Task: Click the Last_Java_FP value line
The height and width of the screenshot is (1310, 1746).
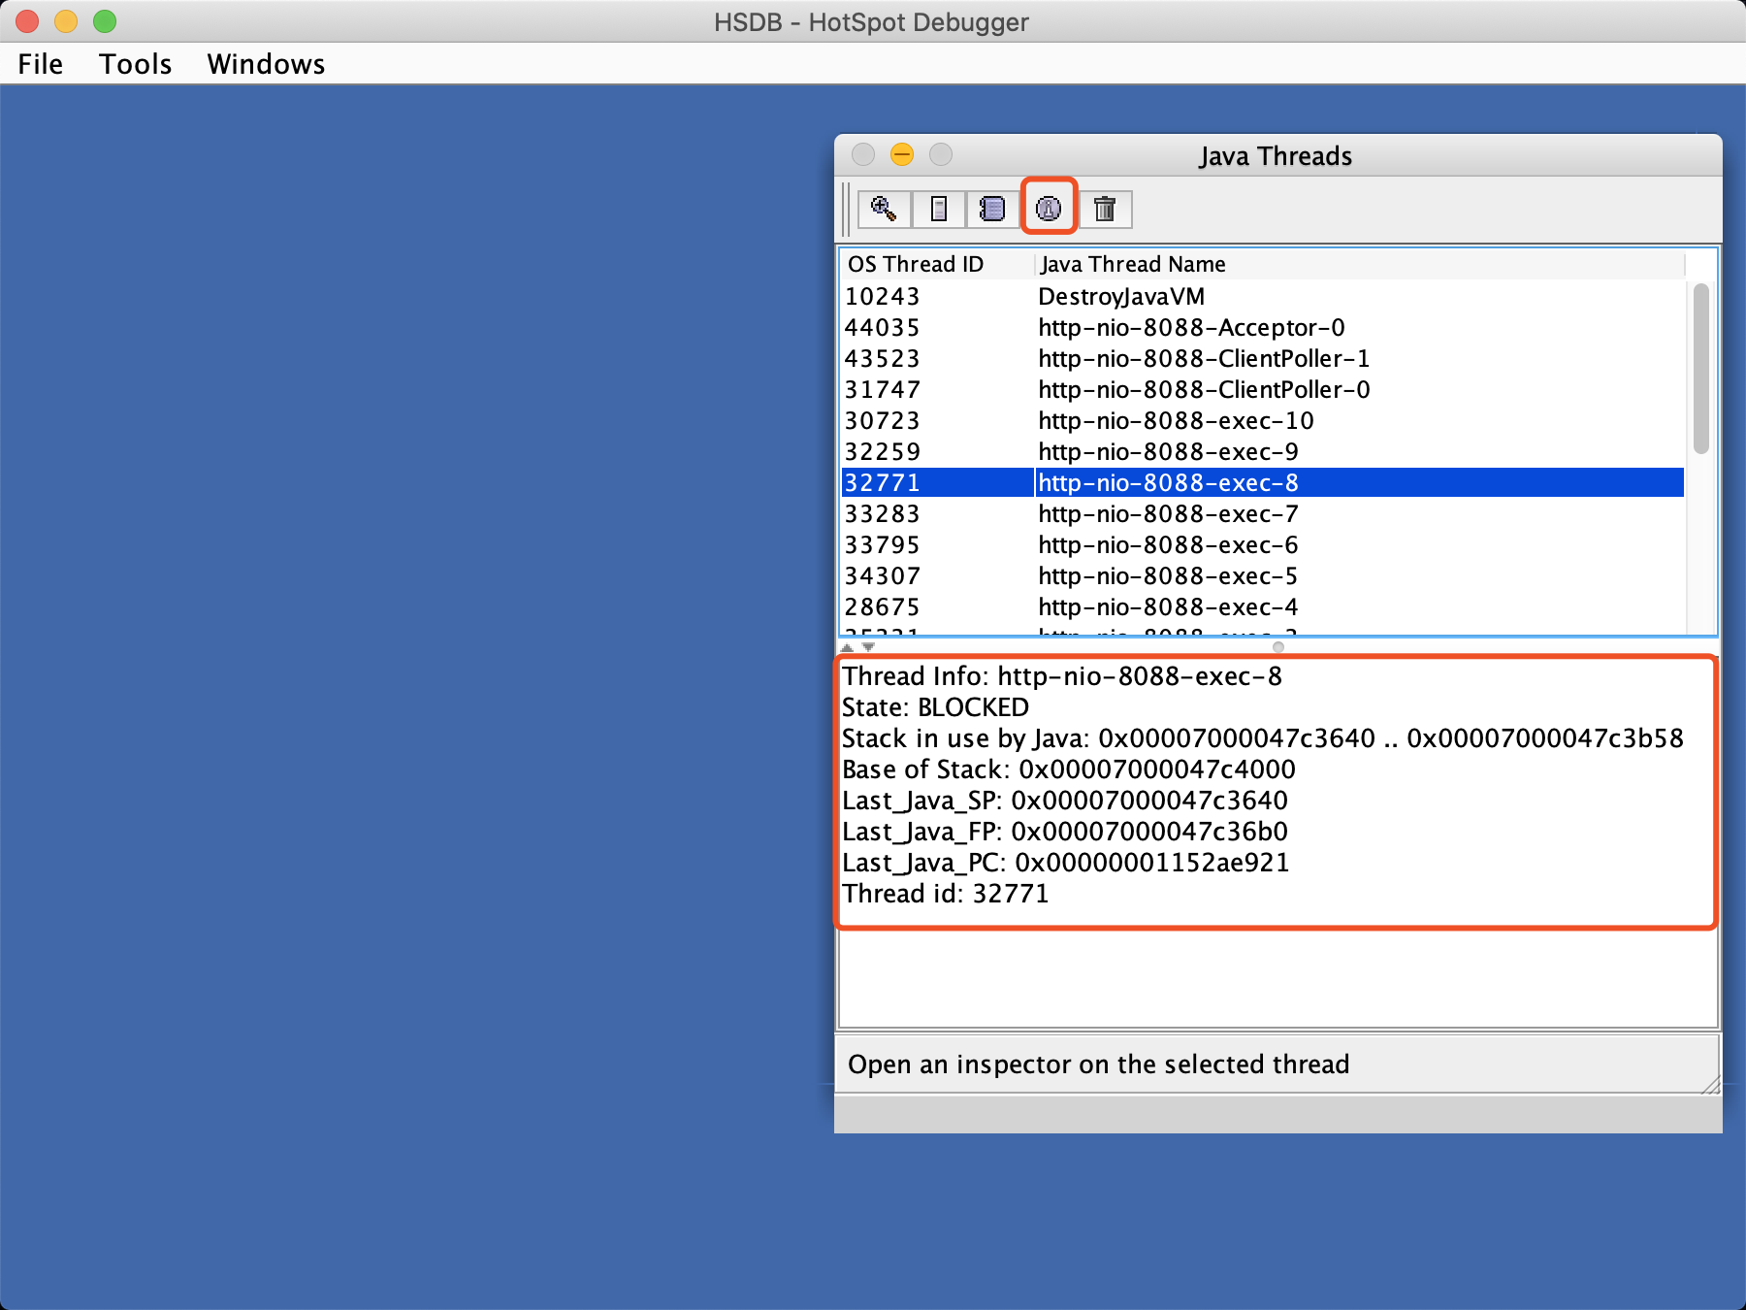Action: point(1065,832)
